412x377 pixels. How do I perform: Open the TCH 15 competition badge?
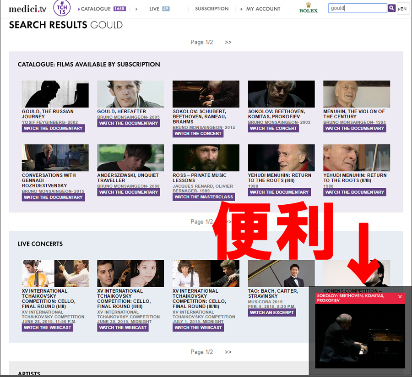62,8
